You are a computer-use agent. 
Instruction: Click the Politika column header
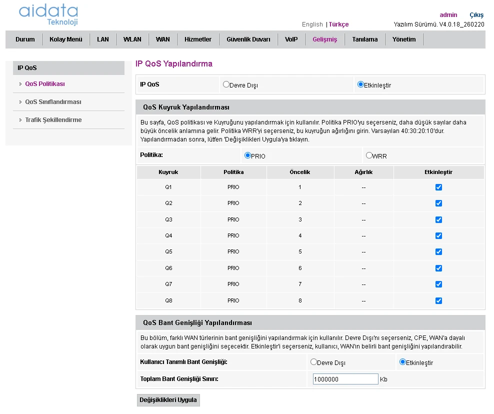[233, 172]
